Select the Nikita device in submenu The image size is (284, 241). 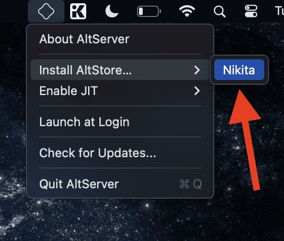tap(239, 71)
